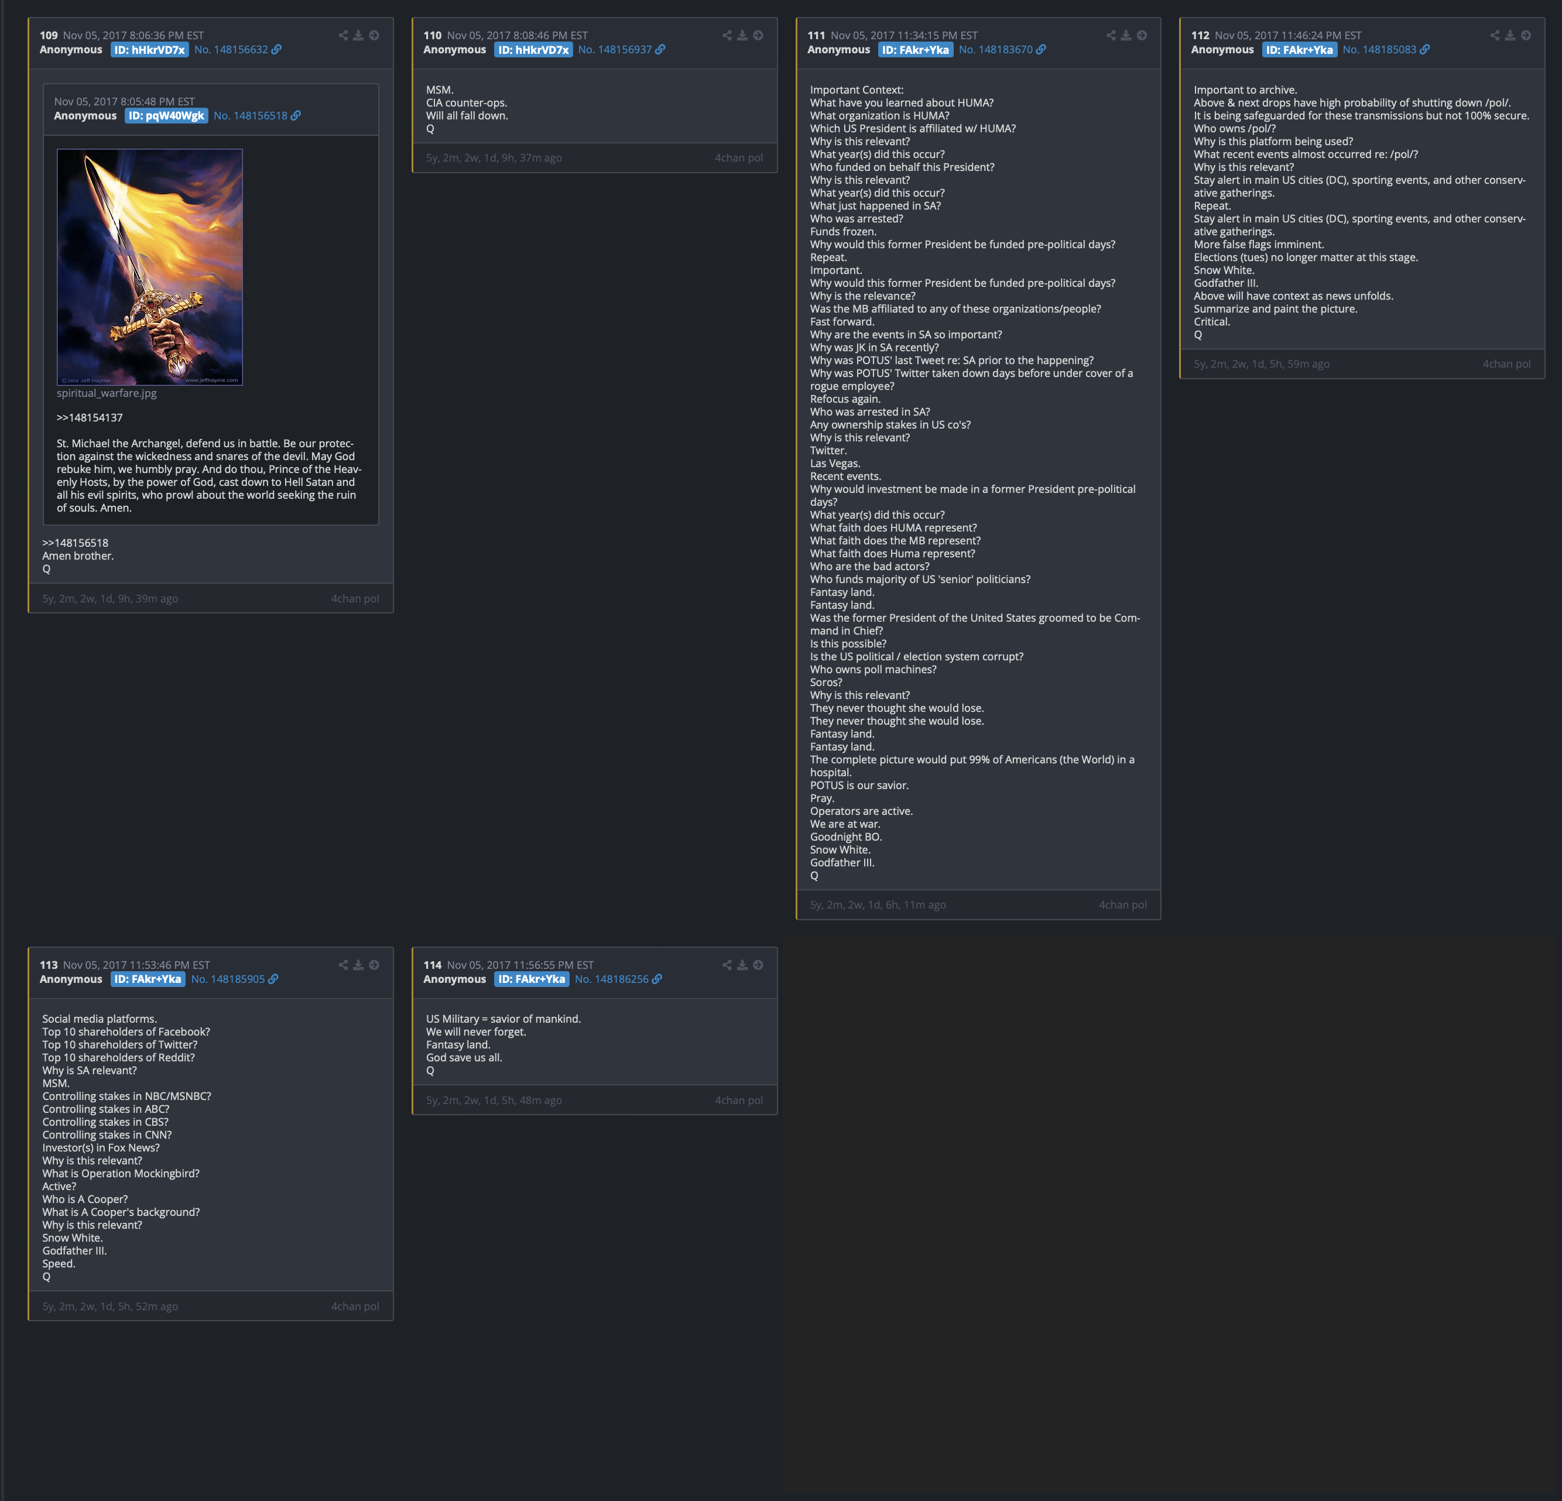Click post number 111 in the header

816,36
